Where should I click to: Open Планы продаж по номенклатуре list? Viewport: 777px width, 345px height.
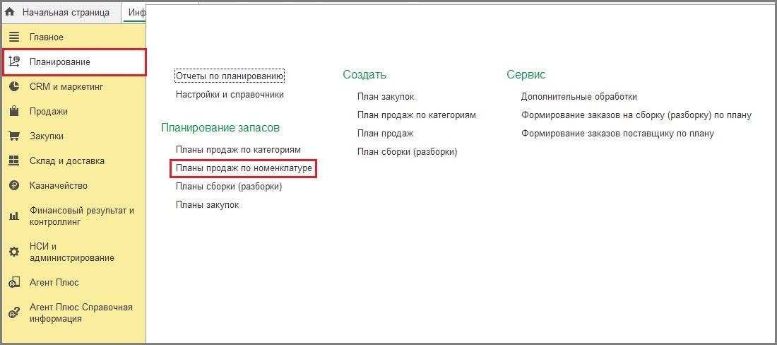click(x=244, y=168)
